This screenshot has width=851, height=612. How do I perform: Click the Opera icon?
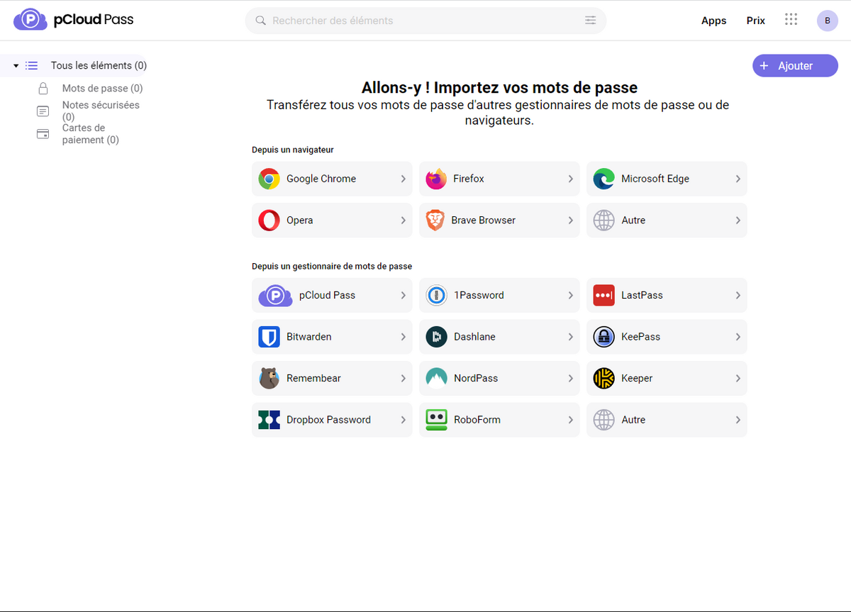point(269,221)
